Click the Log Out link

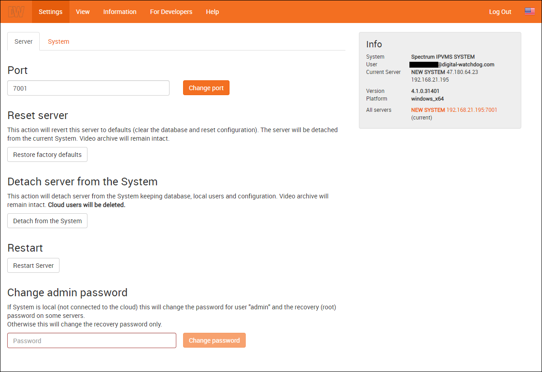[500, 12]
